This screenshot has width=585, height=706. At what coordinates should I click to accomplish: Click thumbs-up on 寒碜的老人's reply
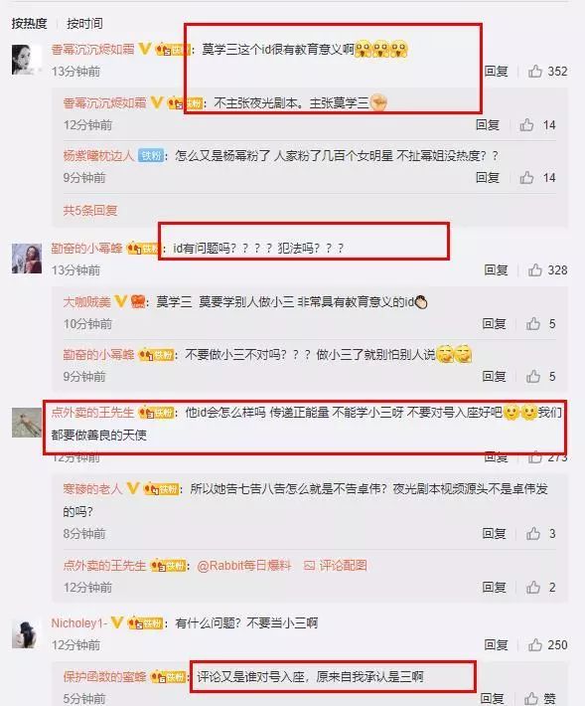tap(532, 533)
